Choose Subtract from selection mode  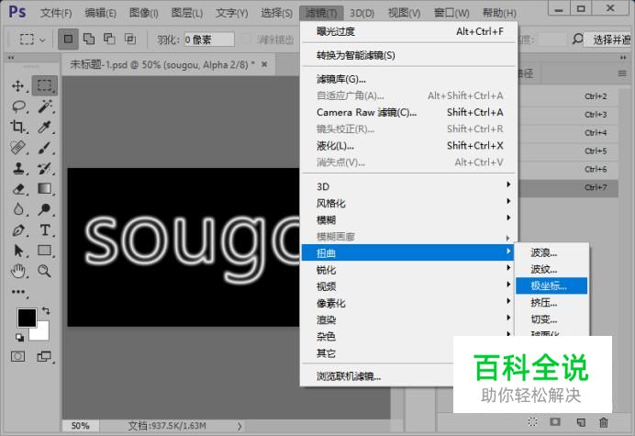[109, 39]
